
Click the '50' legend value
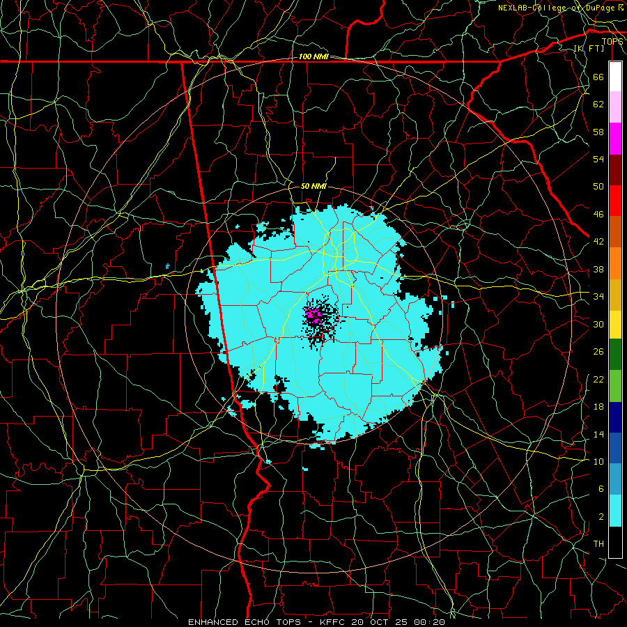point(598,187)
